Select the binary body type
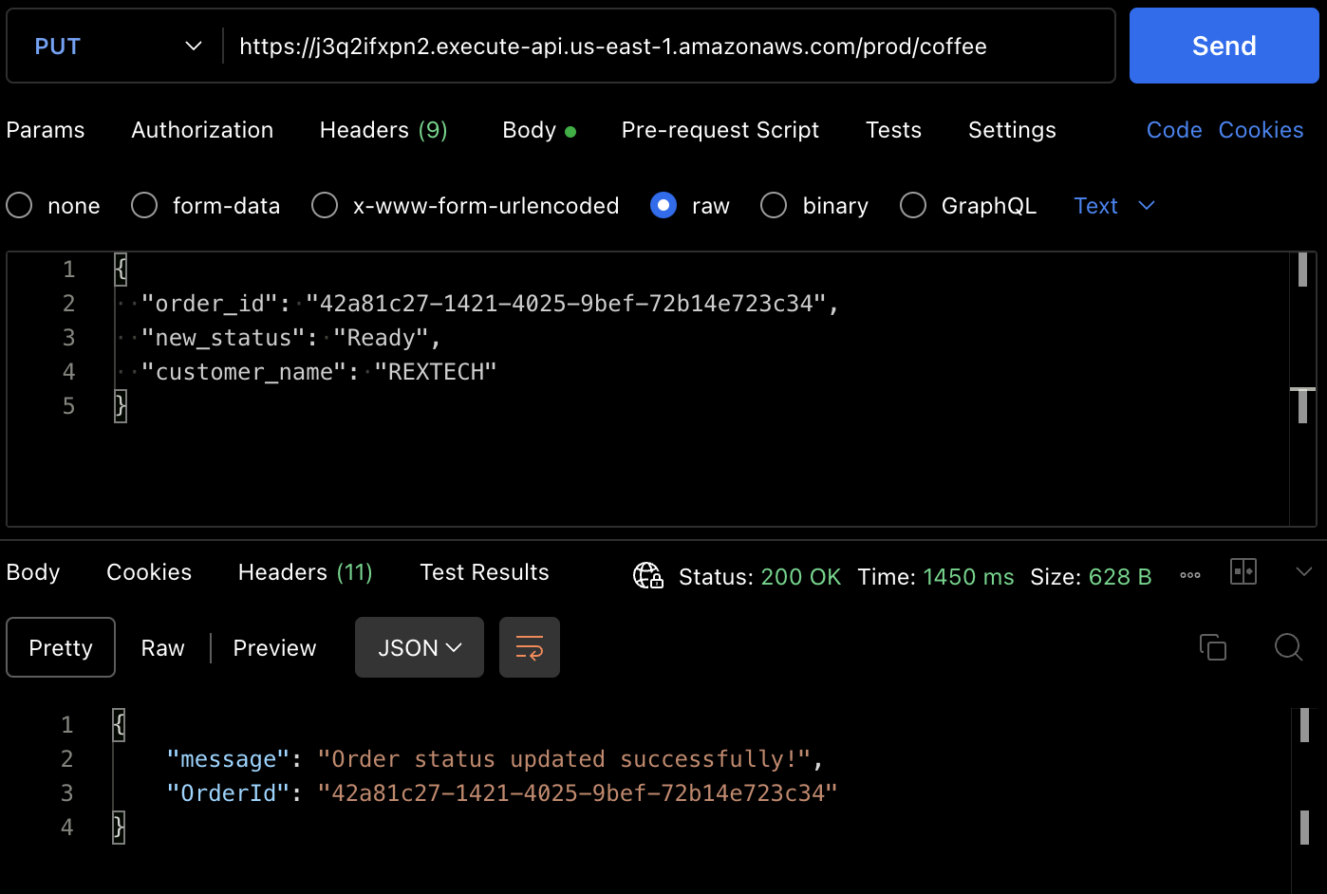 tap(814, 206)
